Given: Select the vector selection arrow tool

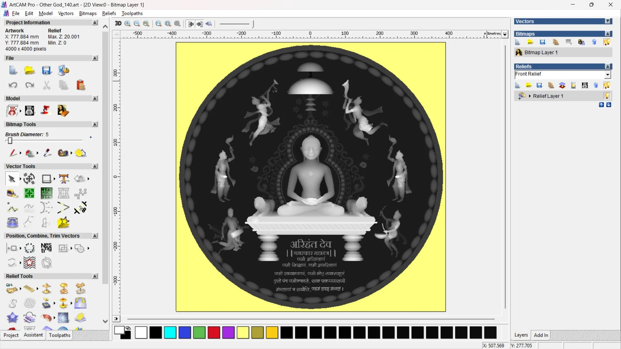Looking at the screenshot, I should pos(11,179).
